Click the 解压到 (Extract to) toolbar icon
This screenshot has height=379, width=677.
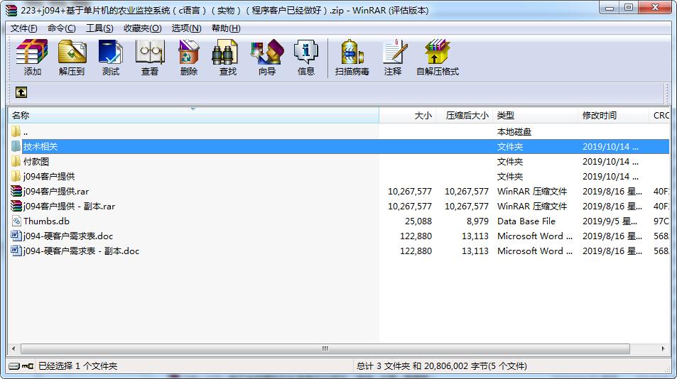tap(72, 53)
